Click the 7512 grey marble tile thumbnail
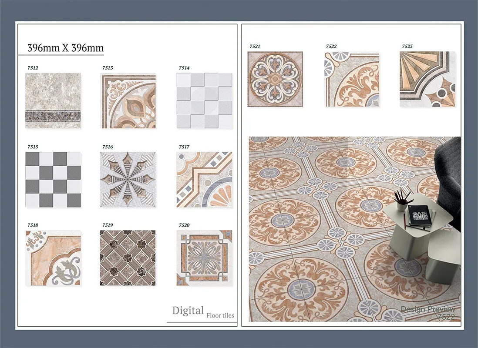Viewport: 478px width, 348px height. point(53,100)
